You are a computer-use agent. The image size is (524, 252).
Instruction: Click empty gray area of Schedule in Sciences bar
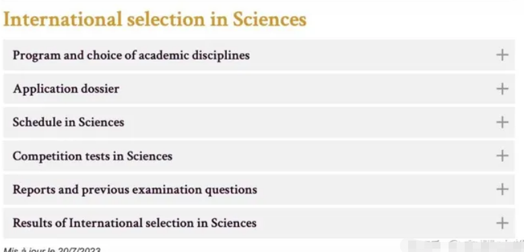(301, 122)
